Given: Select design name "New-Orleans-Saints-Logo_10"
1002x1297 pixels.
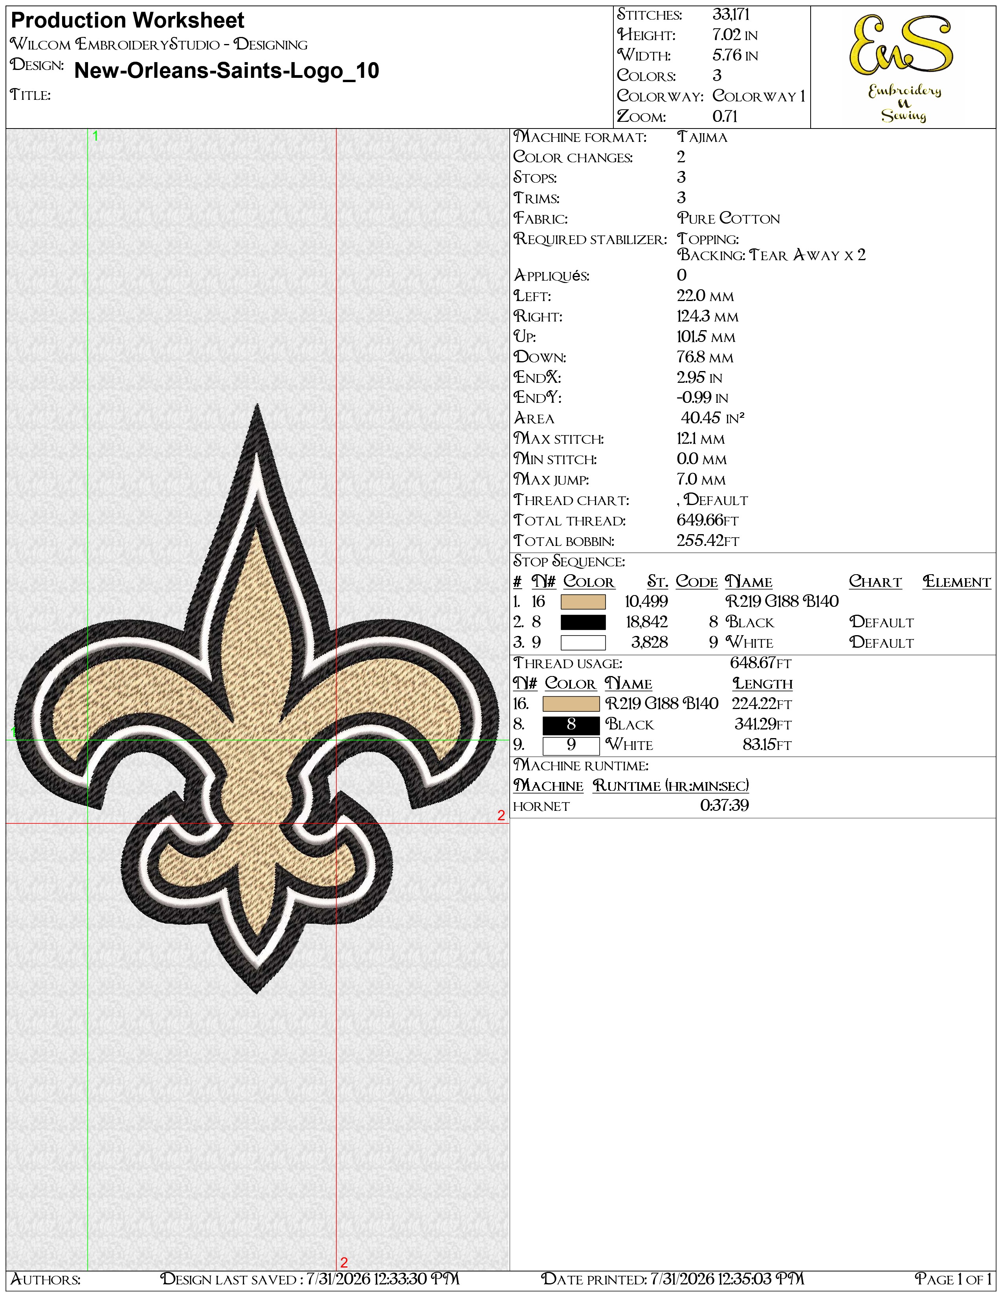Looking at the screenshot, I should click(227, 71).
